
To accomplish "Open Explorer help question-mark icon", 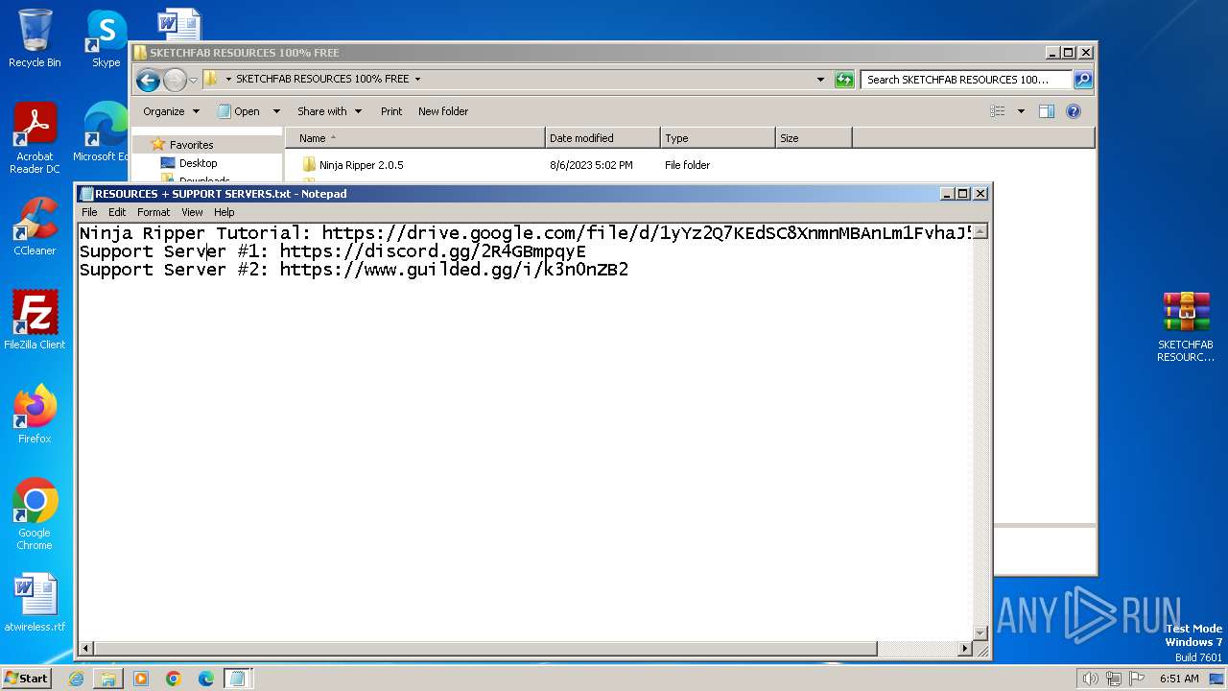I will click(x=1074, y=111).
